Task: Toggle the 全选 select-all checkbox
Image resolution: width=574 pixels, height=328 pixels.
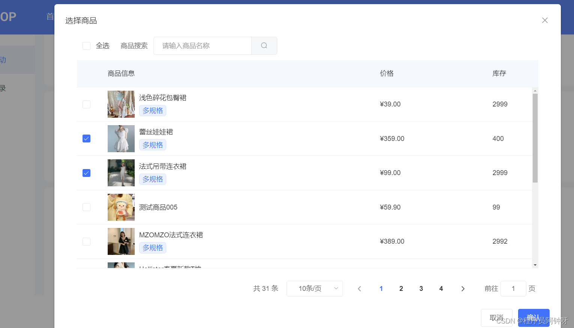Action: pos(86,46)
